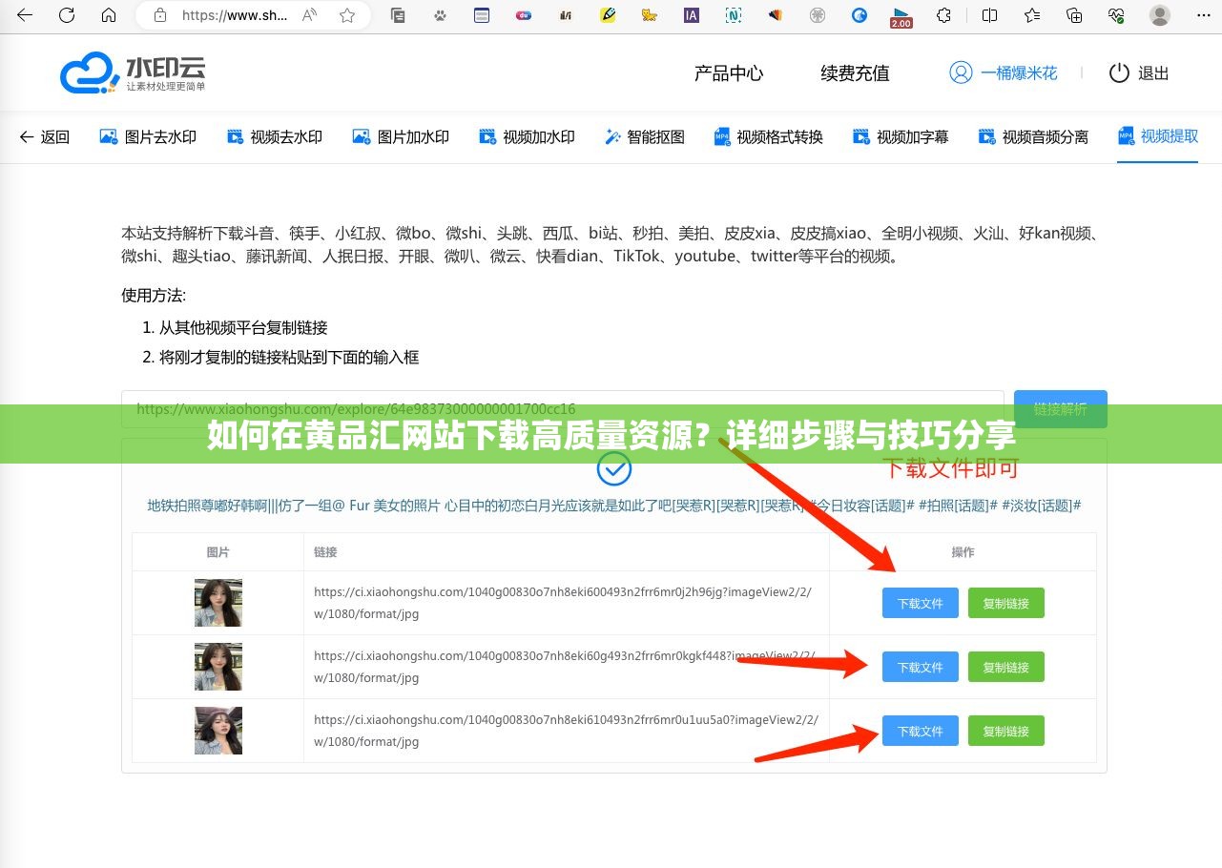This screenshot has width=1222, height=868.
Task: Open the 续费充值 page
Action: point(855,73)
